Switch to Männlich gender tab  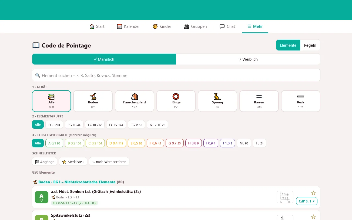(104, 59)
